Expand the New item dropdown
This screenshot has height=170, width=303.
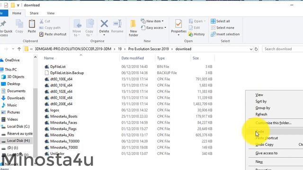pyautogui.click(x=162, y=21)
